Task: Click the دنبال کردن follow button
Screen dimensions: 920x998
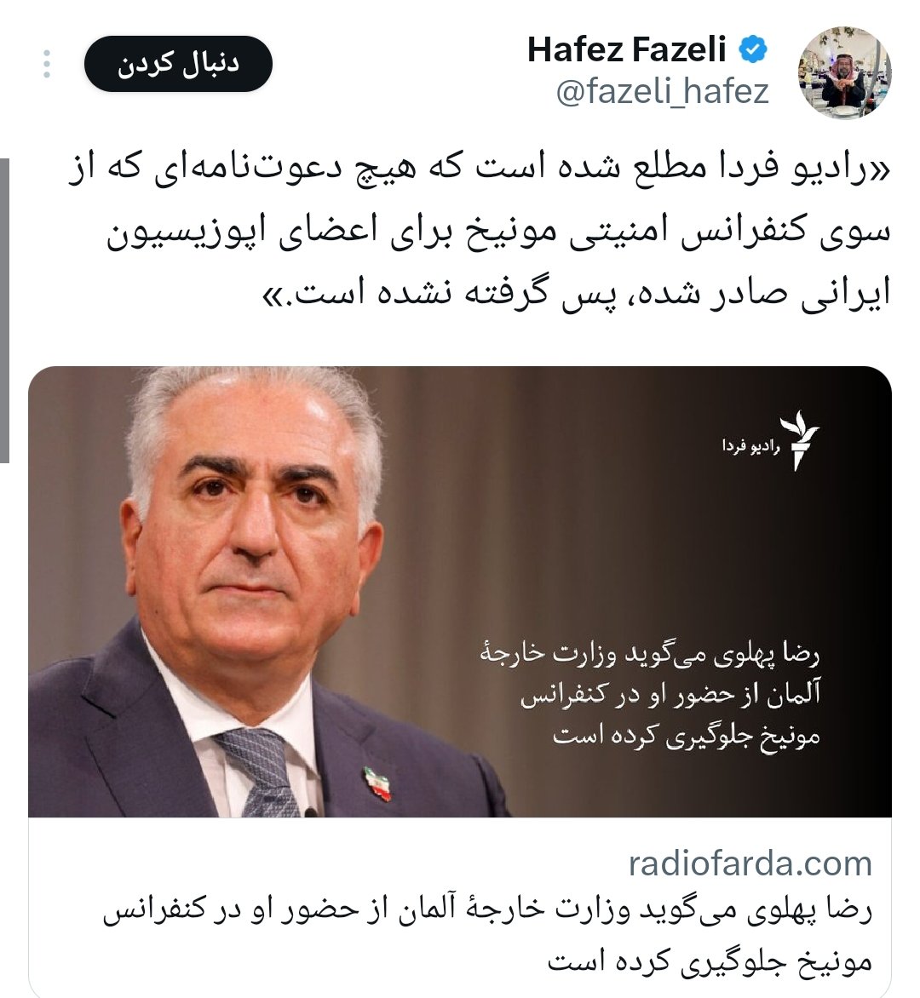Action: click(178, 64)
